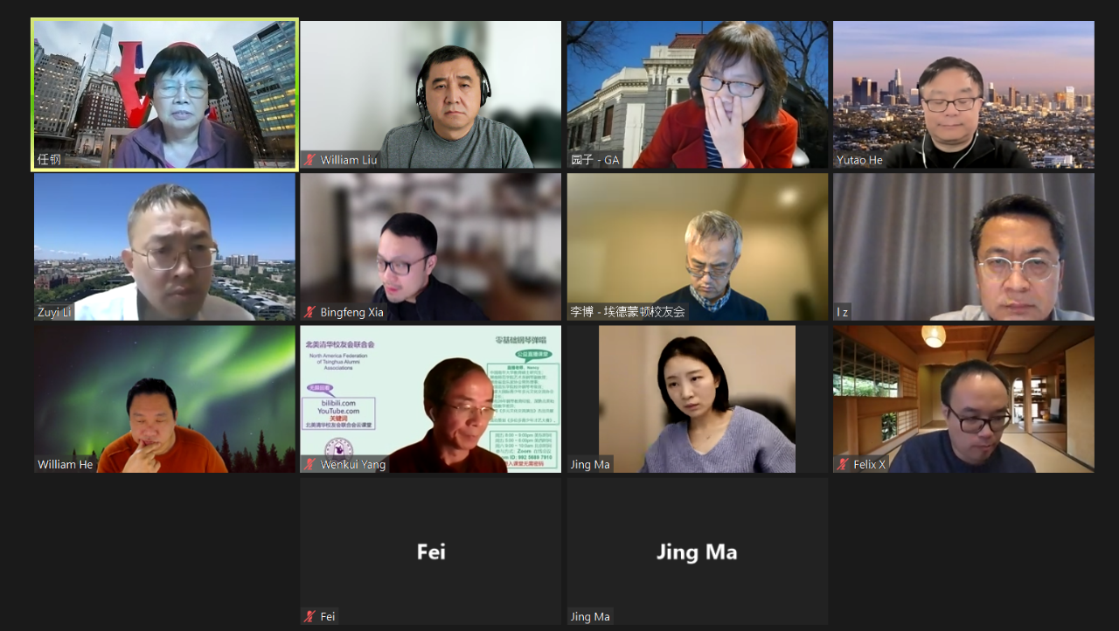Select the Jing Ma tile with camera off
Screen dimensions: 1119x631
tap(698, 551)
